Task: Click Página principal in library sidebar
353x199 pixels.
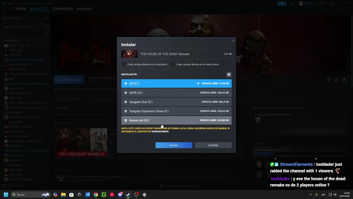Action: pyautogui.click(x=11, y=18)
